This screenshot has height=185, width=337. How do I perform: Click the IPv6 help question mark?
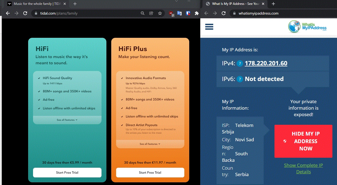(240, 79)
